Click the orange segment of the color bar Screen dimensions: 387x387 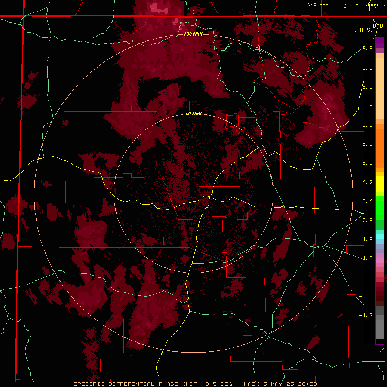pos(380,148)
